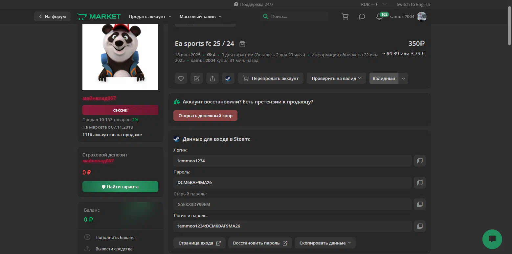The height and width of the screenshot is (254, 512).
Task: Expand the Массовый залив menu
Action: [200, 16]
